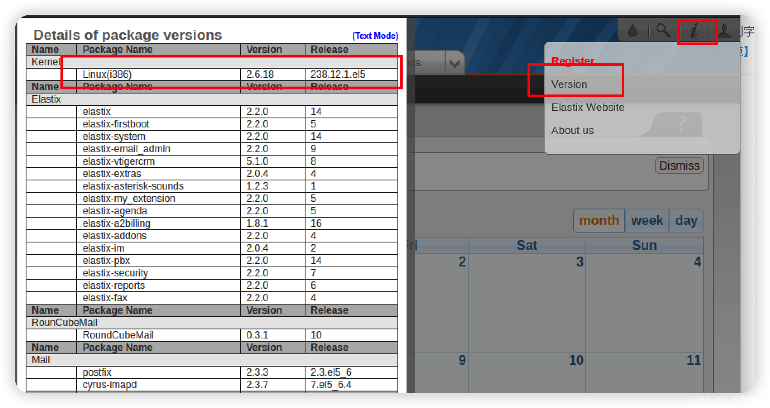The height and width of the screenshot is (408, 770).
Task: Switch calendar to month view
Action: pyautogui.click(x=599, y=221)
